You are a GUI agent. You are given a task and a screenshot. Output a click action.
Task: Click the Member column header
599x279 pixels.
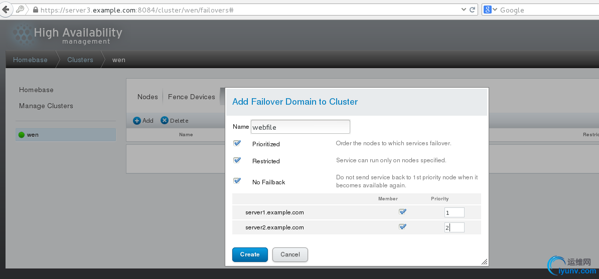coord(388,199)
